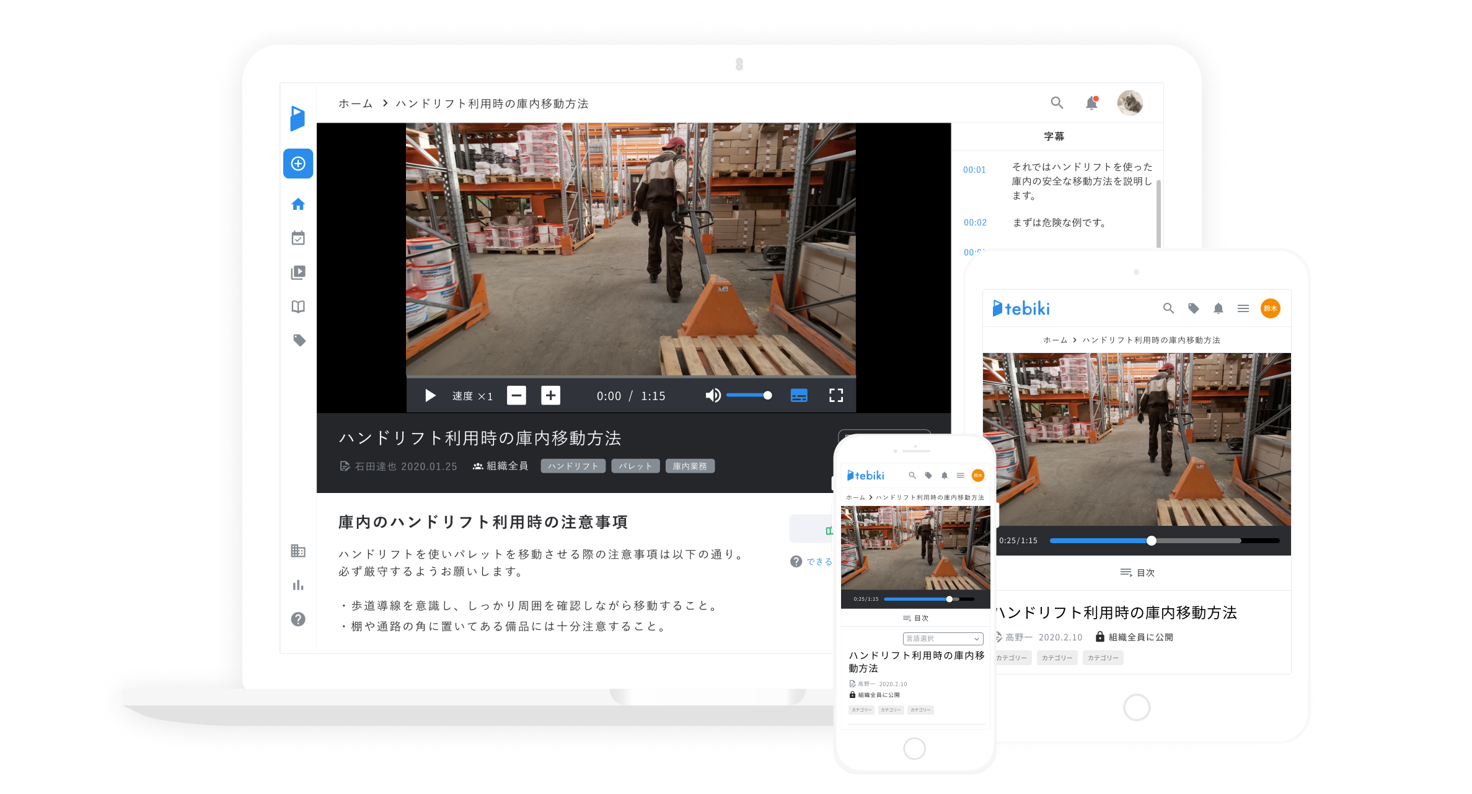Open the tag icon in laptop sidebar

299,340
